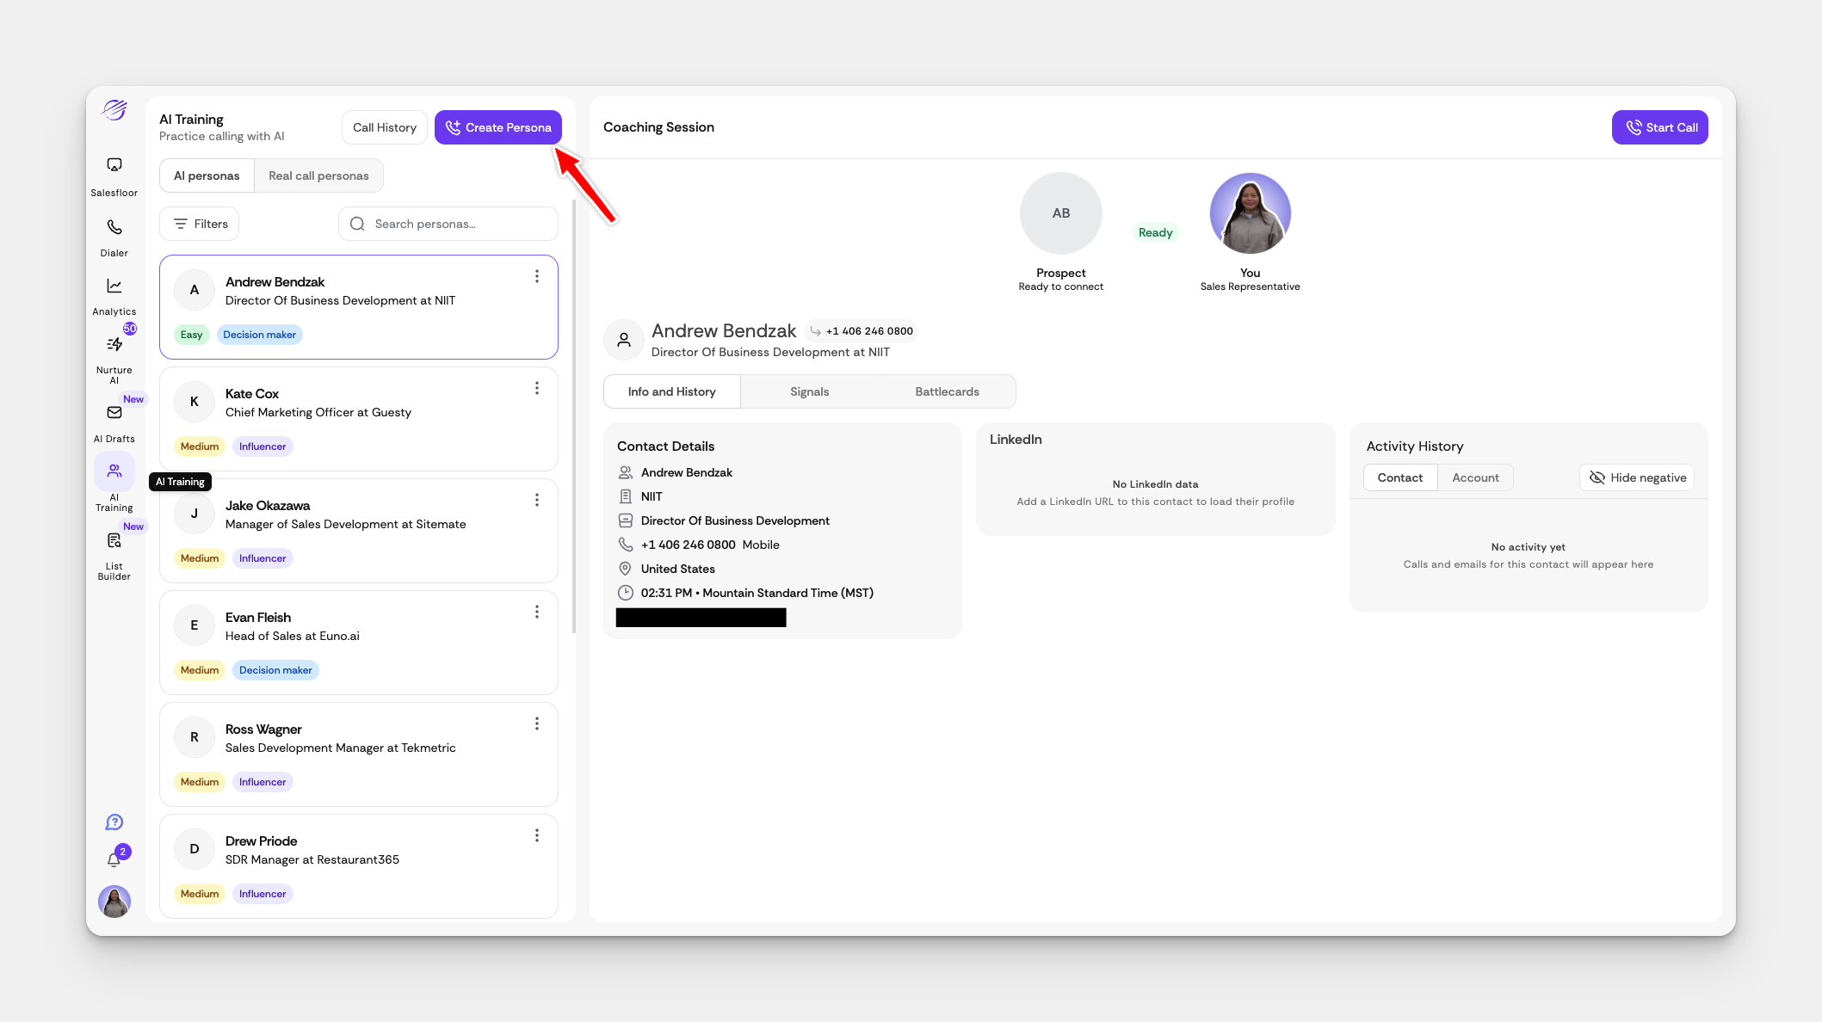Open List Builder in the sidebar

(114, 541)
